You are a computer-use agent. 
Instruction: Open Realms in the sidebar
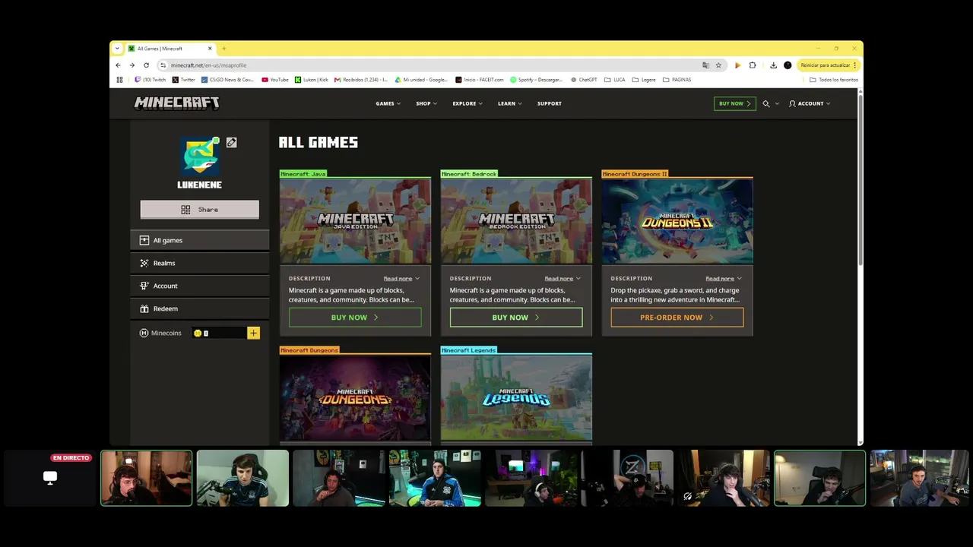click(x=200, y=263)
